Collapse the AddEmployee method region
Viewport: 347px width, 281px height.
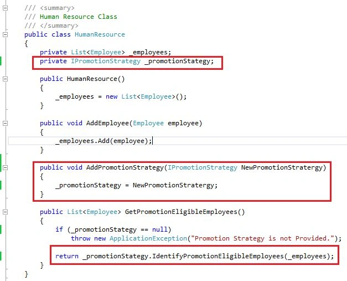(5, 123)
